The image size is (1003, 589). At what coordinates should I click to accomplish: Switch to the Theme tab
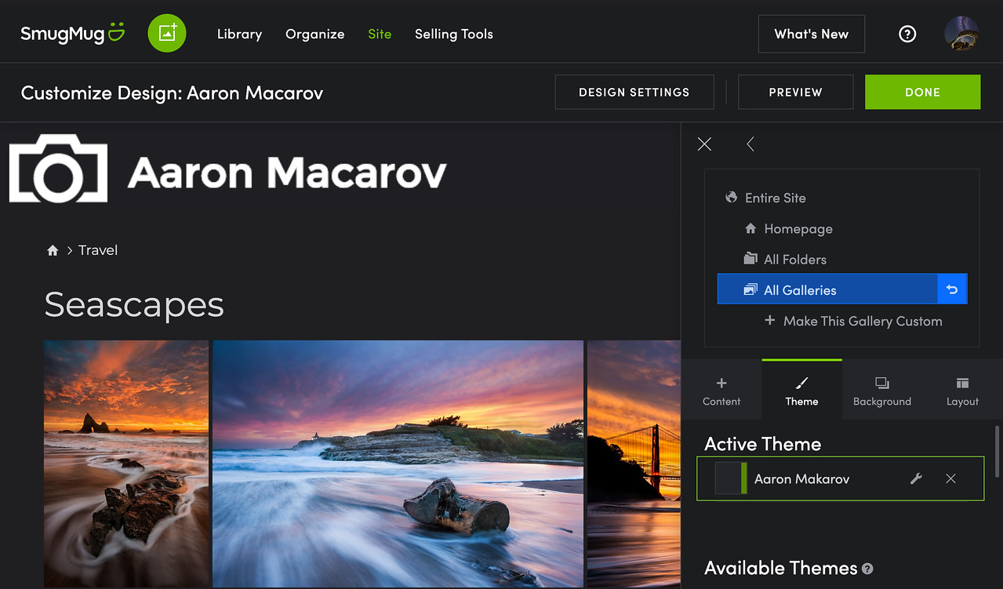tap(801, 391)
